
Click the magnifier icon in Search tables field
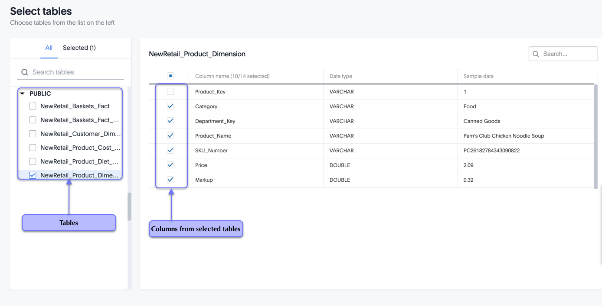click(x=24, y=72)
